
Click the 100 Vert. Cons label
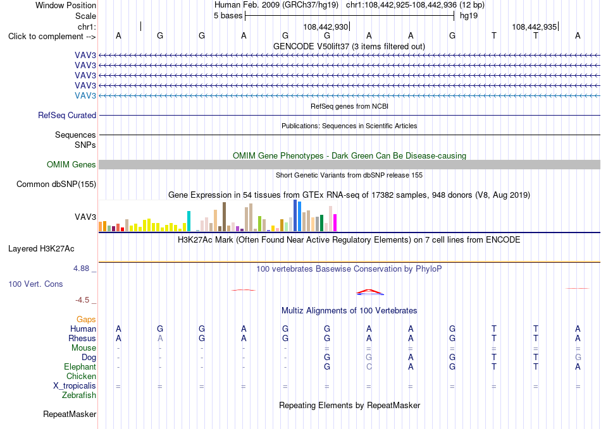35,284
